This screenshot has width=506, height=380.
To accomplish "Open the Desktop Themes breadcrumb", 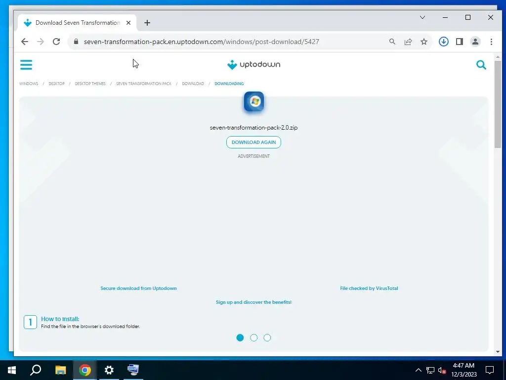I will (x=90, y=84).
